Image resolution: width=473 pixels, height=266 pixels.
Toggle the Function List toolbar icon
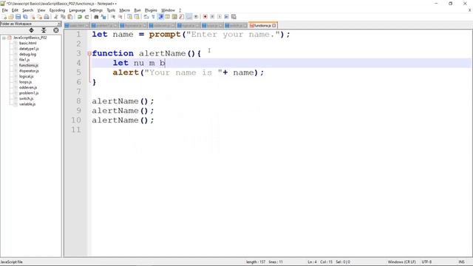pyautogui.click(x=182, y=17)
